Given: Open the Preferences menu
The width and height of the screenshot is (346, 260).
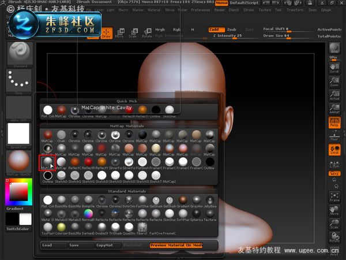Looking at the screenshot, I should click(201, 10).
